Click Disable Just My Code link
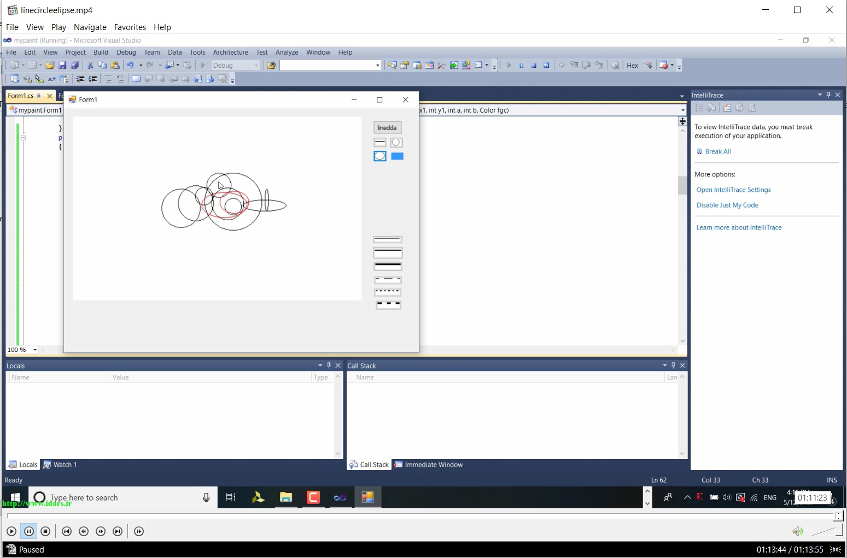The image size is (847, 558). 727,205
